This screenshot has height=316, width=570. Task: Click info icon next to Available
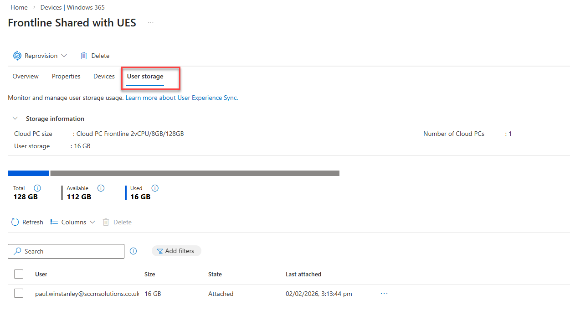click(101, 188)
